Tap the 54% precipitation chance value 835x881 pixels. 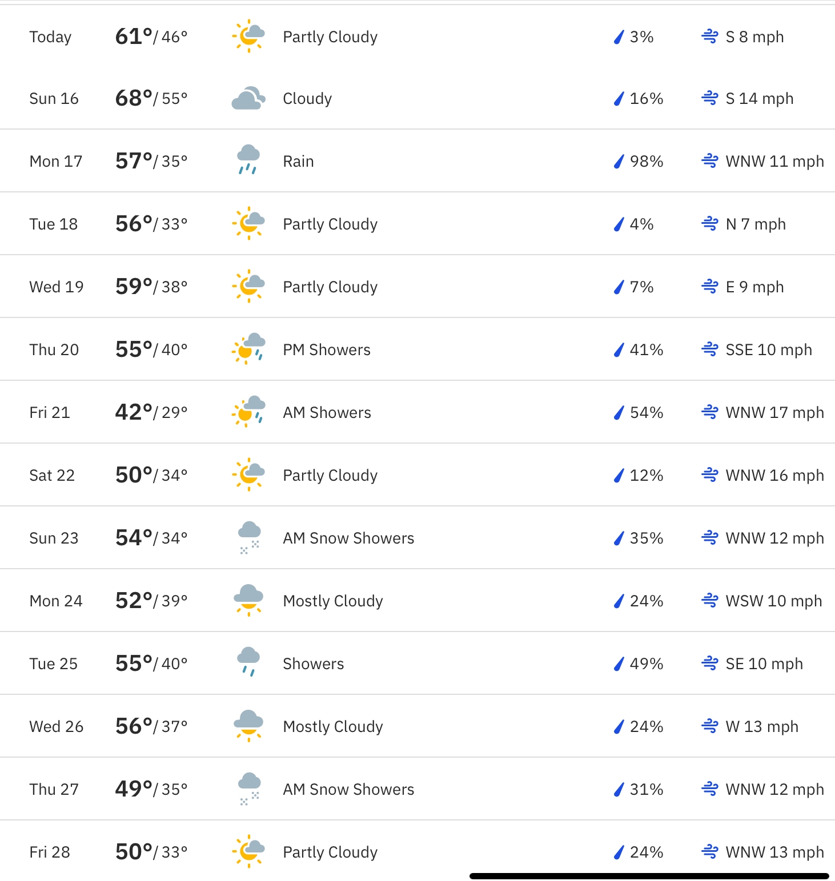tap(646, 412)
